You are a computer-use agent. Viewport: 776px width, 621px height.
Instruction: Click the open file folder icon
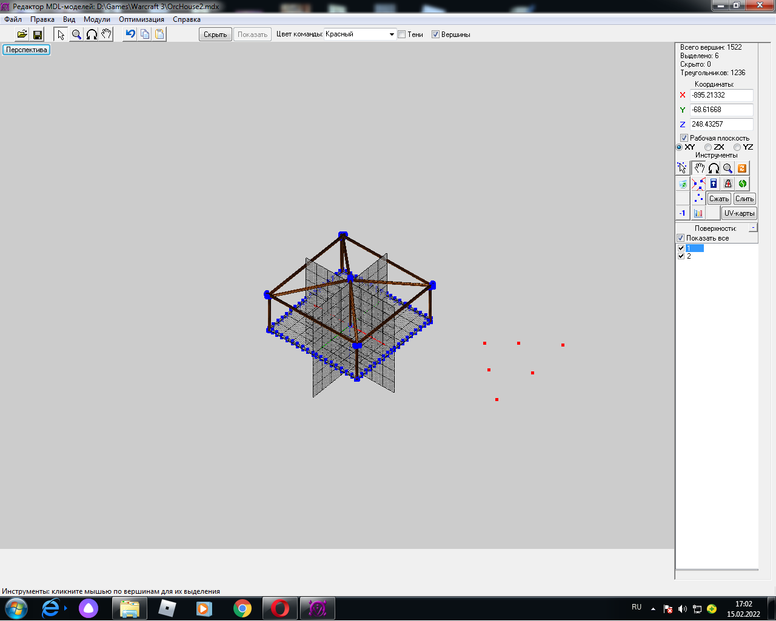coord(22,35)
